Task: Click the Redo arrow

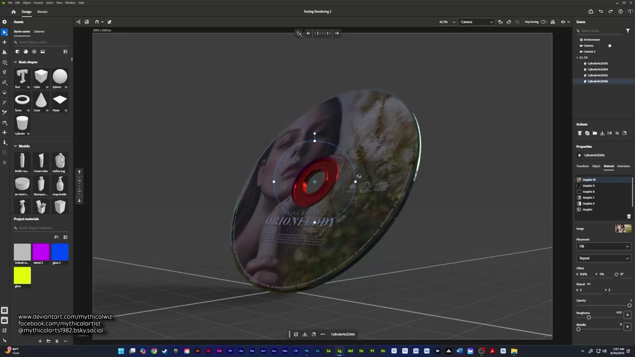Action: 611,12
